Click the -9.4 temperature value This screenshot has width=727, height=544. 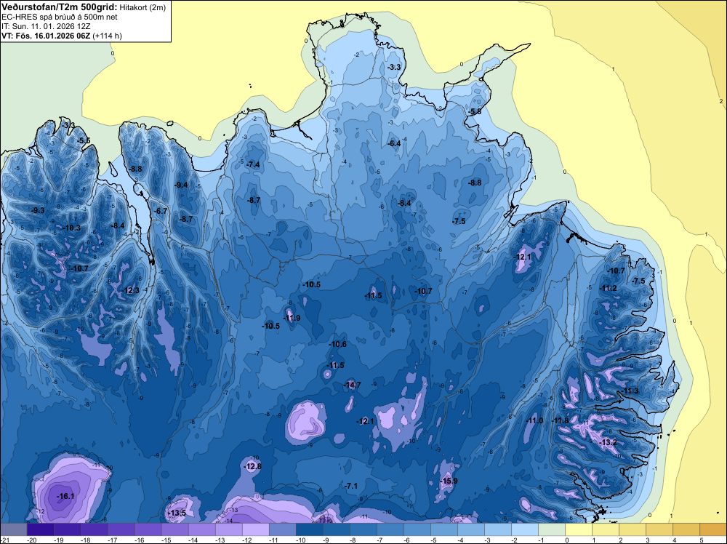pyautogui.click(x=181, y=185)
